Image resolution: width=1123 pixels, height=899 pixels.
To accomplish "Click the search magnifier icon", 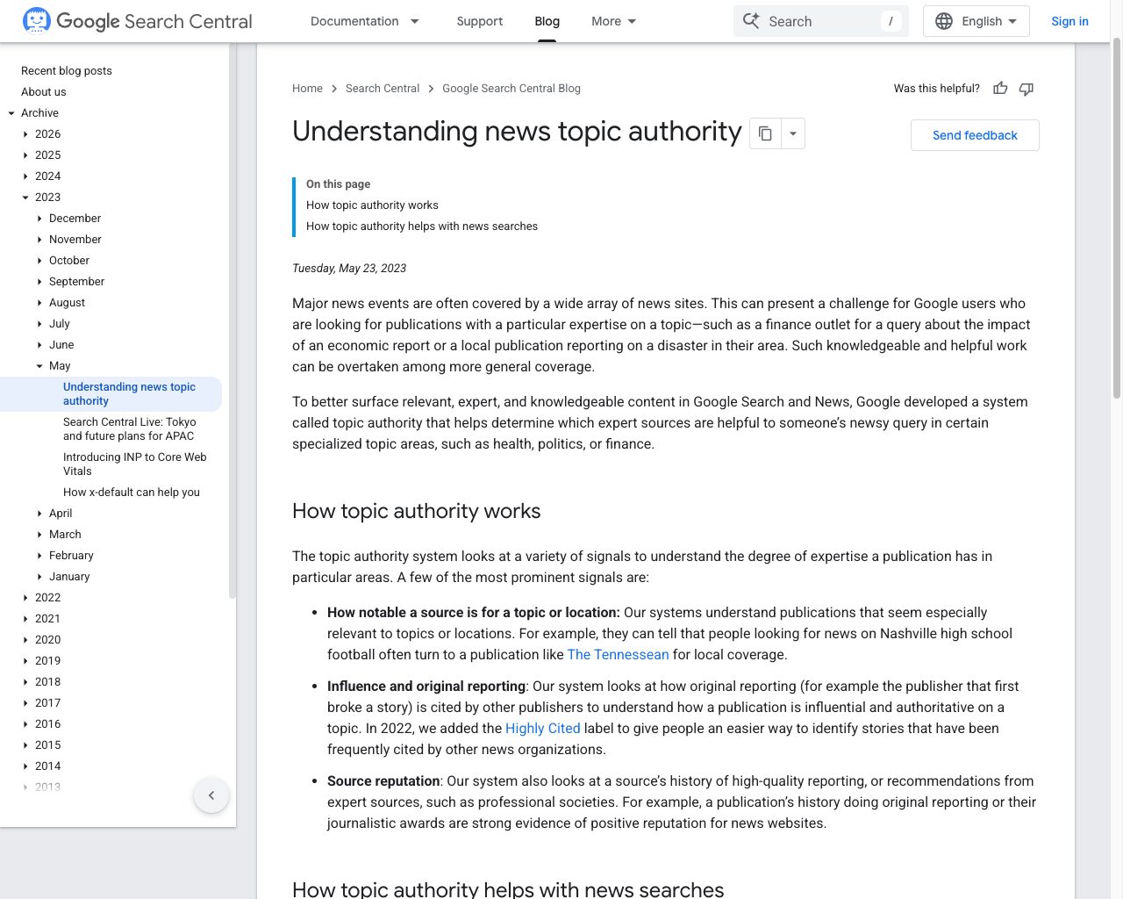I will coord(751,21).
